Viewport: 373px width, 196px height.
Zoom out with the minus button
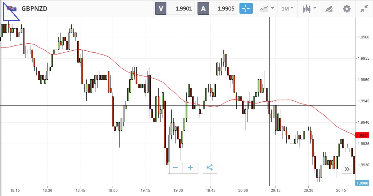[175, 168]
